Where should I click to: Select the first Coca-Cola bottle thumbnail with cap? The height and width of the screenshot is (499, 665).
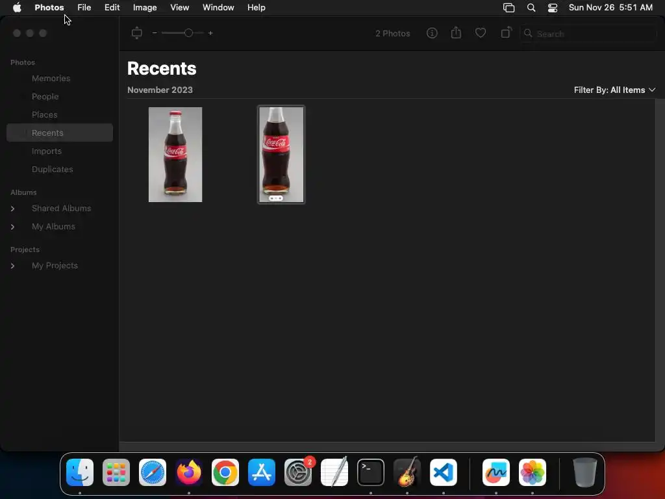coord(175,155)
